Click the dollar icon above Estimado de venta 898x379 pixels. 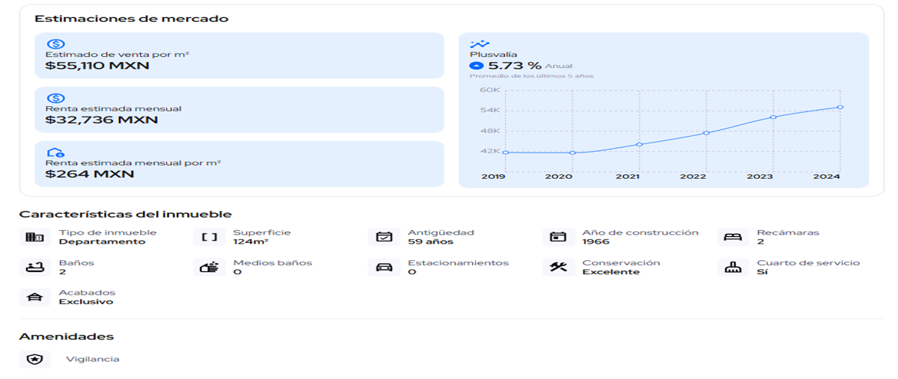point(55,44)
